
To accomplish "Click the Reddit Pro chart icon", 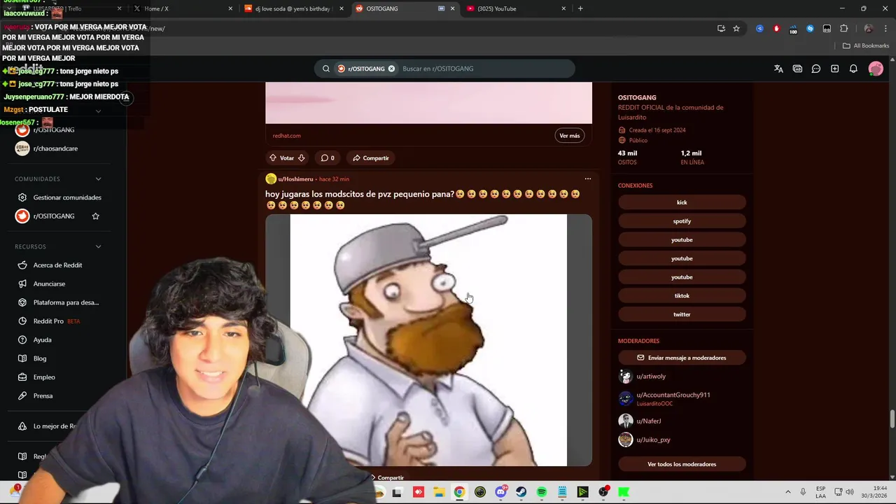I will (22, 321).
